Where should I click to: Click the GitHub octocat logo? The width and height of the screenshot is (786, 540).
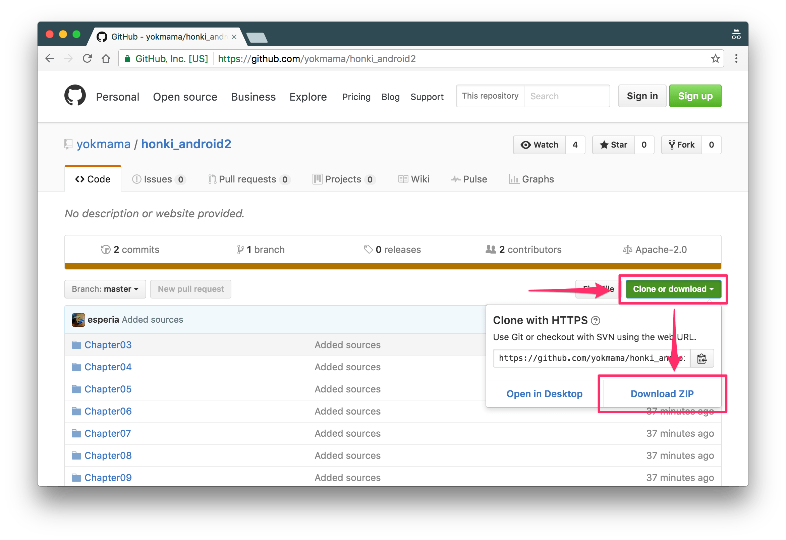point(75,96)
